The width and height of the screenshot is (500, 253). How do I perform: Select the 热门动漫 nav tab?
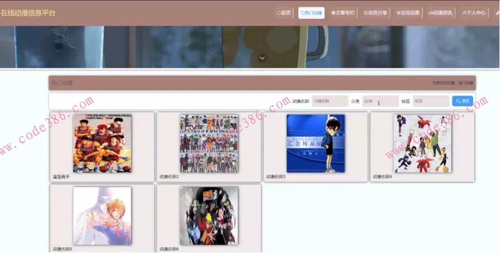(311, 13)
